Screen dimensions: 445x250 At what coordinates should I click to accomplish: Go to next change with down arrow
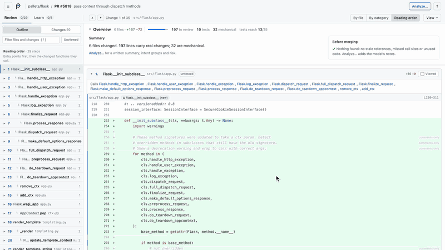(x=101, y=18)
